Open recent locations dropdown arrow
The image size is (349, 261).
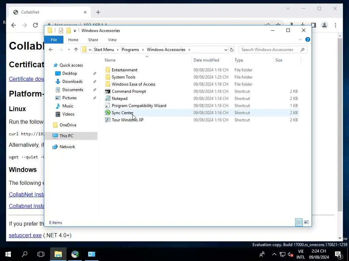[69, 50]
